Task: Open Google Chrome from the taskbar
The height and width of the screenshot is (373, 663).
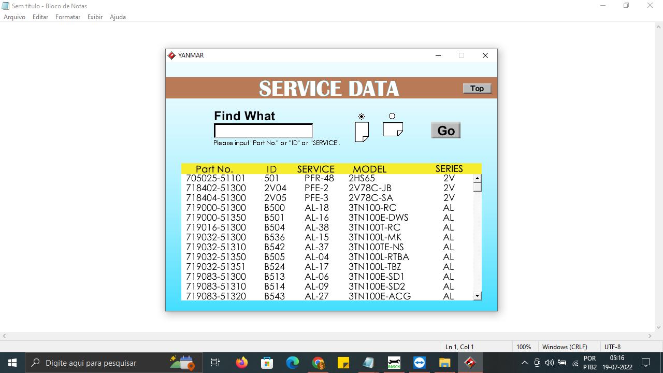Action: coord(319,362)
